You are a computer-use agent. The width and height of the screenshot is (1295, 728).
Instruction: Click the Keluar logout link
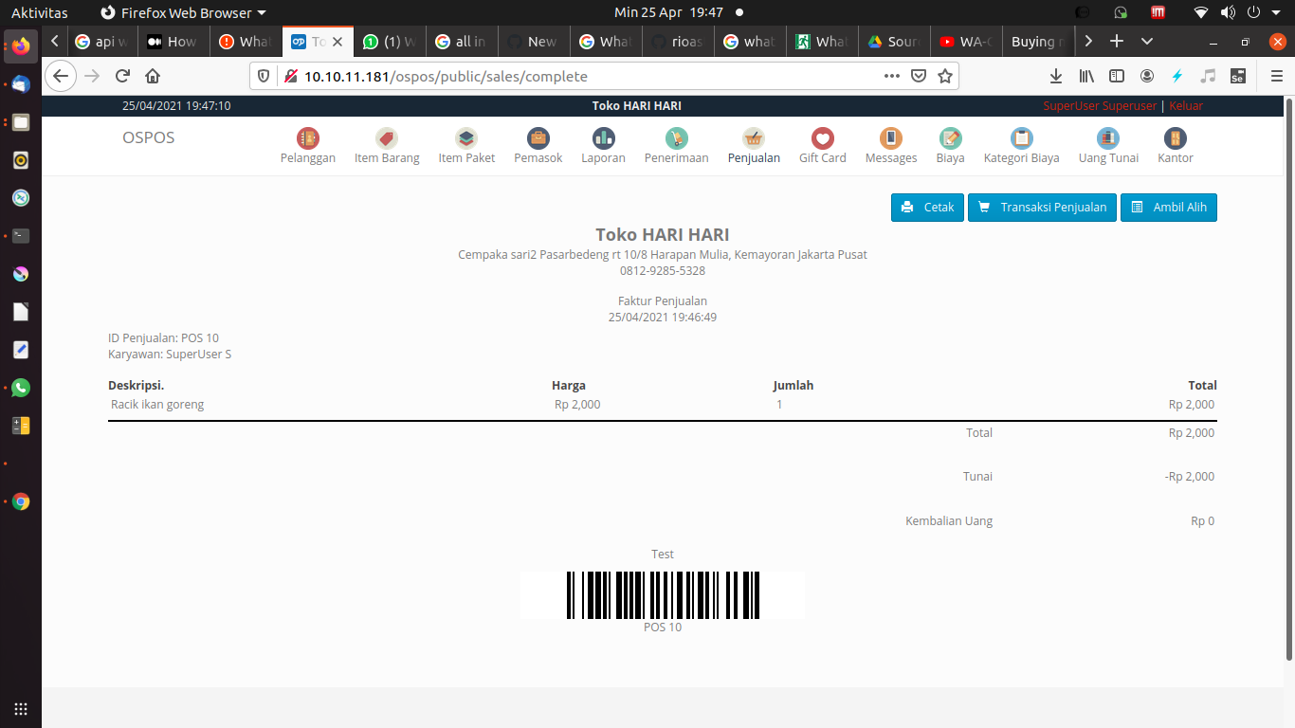1186,105
